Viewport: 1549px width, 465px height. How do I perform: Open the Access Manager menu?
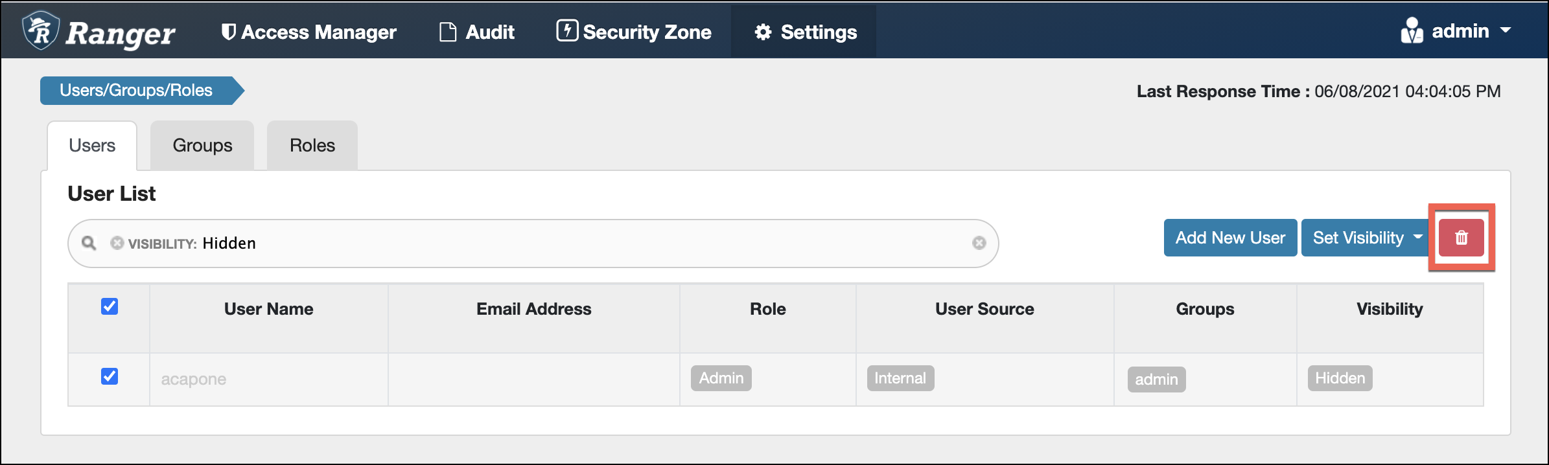coord(309,32)
